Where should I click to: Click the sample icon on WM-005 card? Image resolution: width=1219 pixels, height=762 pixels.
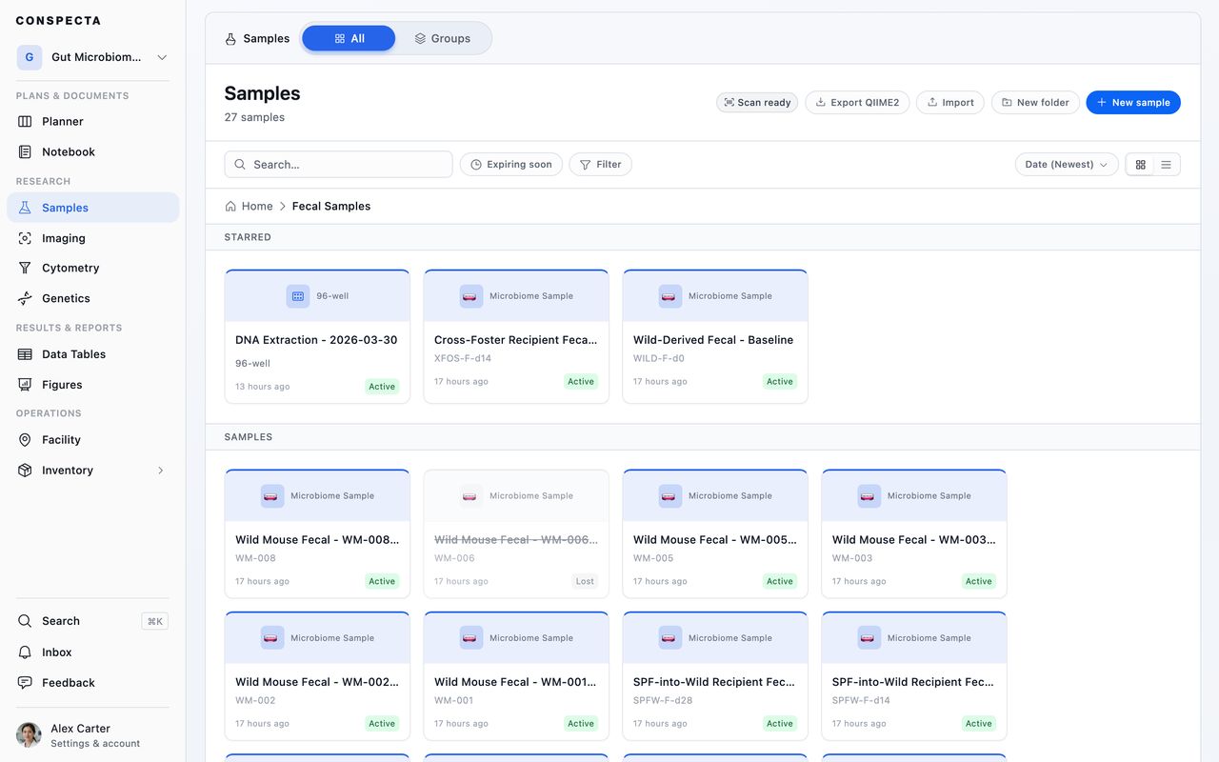tap(669, 496)
